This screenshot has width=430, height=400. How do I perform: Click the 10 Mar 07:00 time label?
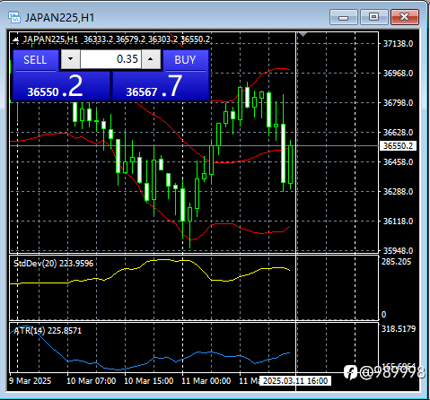tap(91, 381)
